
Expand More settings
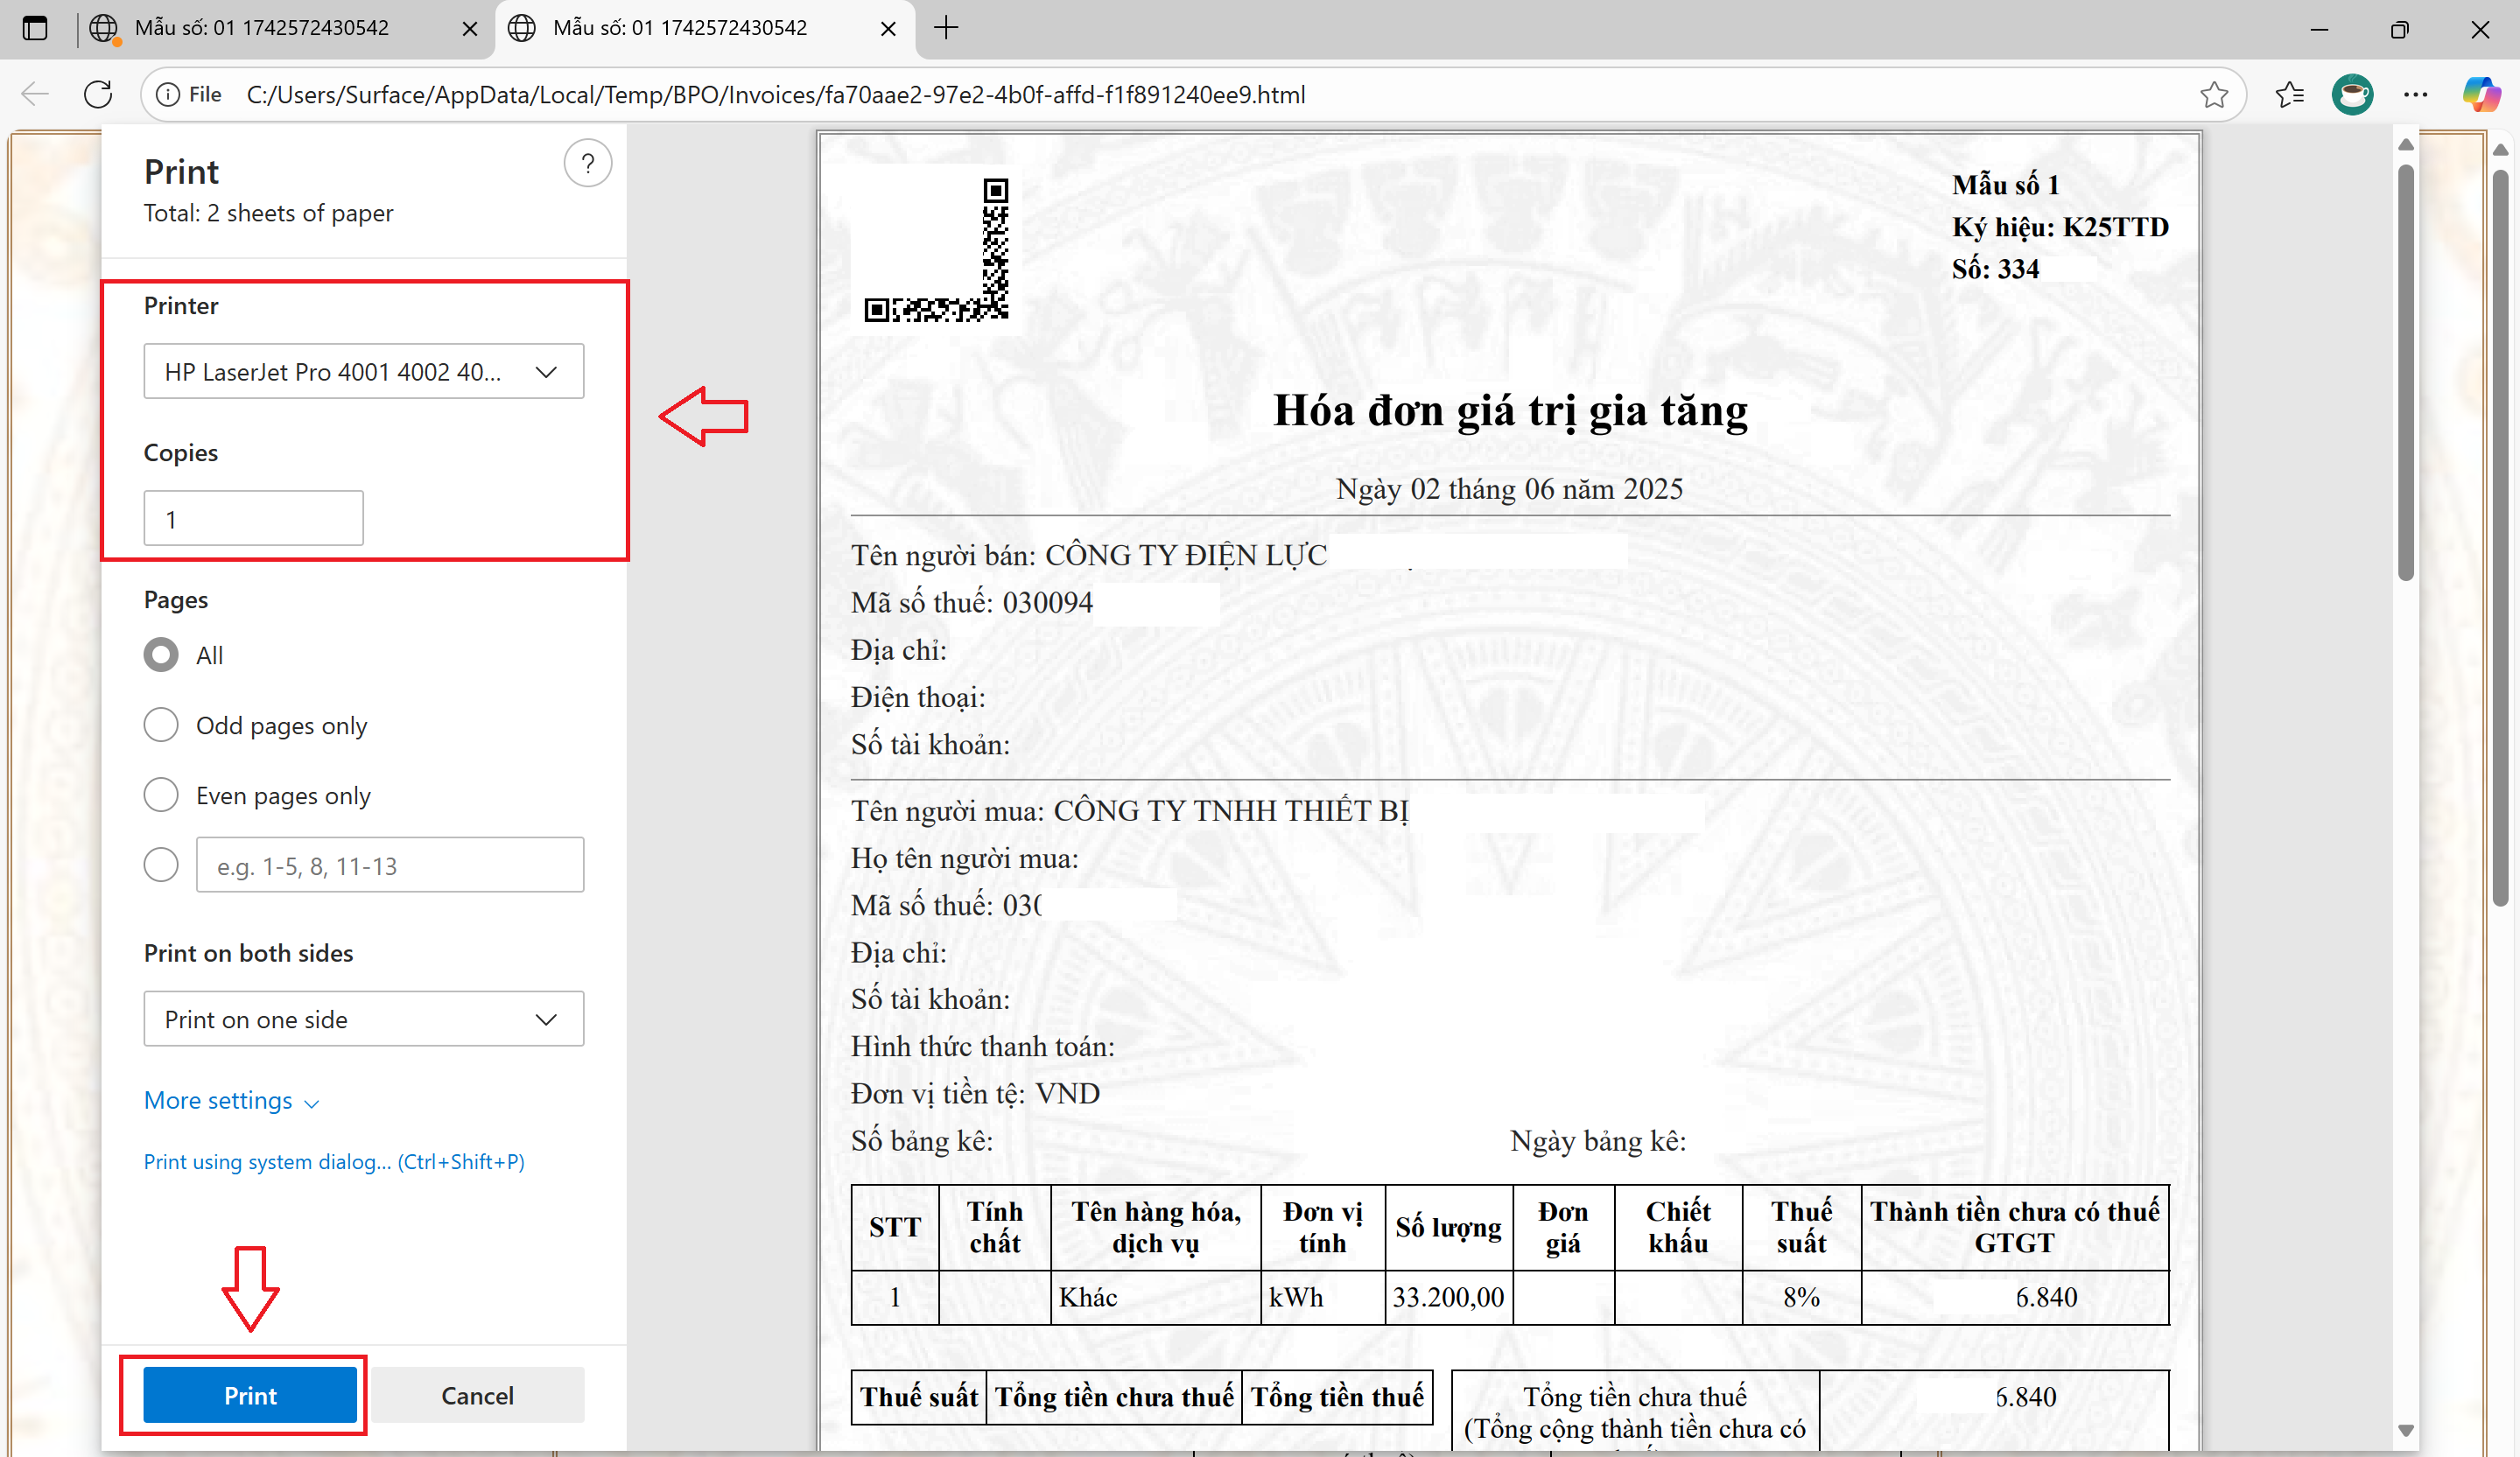coord(231,1100)
